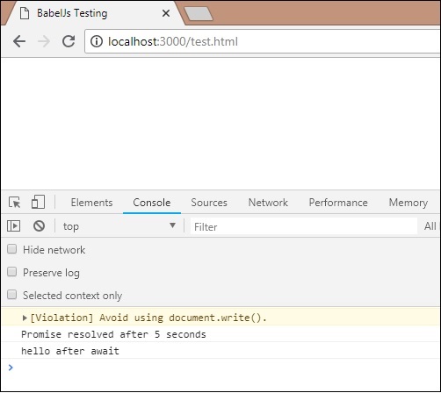Click the localhost:3000/test.html address bar
Screen dimensions: 441x393
pyautogui.click(x=262, y=41)
